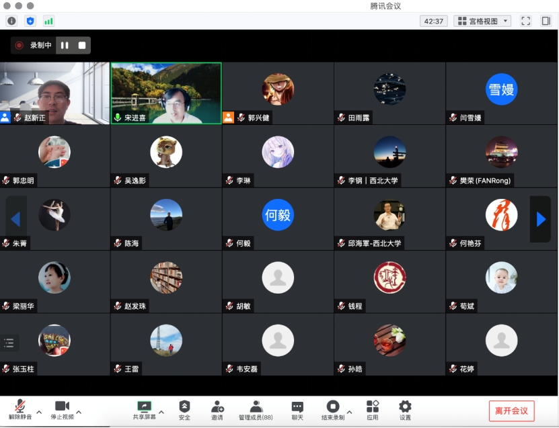The image size is (559, 428).
Task: Pause the recording in progress
Action: [65, 46]
